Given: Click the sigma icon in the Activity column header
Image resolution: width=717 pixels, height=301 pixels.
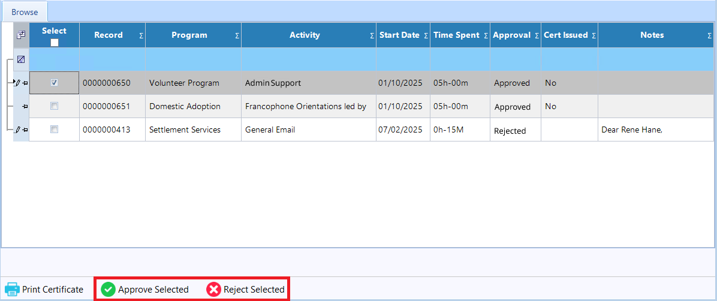Looking at the screenshot, I should coord(372,36).
